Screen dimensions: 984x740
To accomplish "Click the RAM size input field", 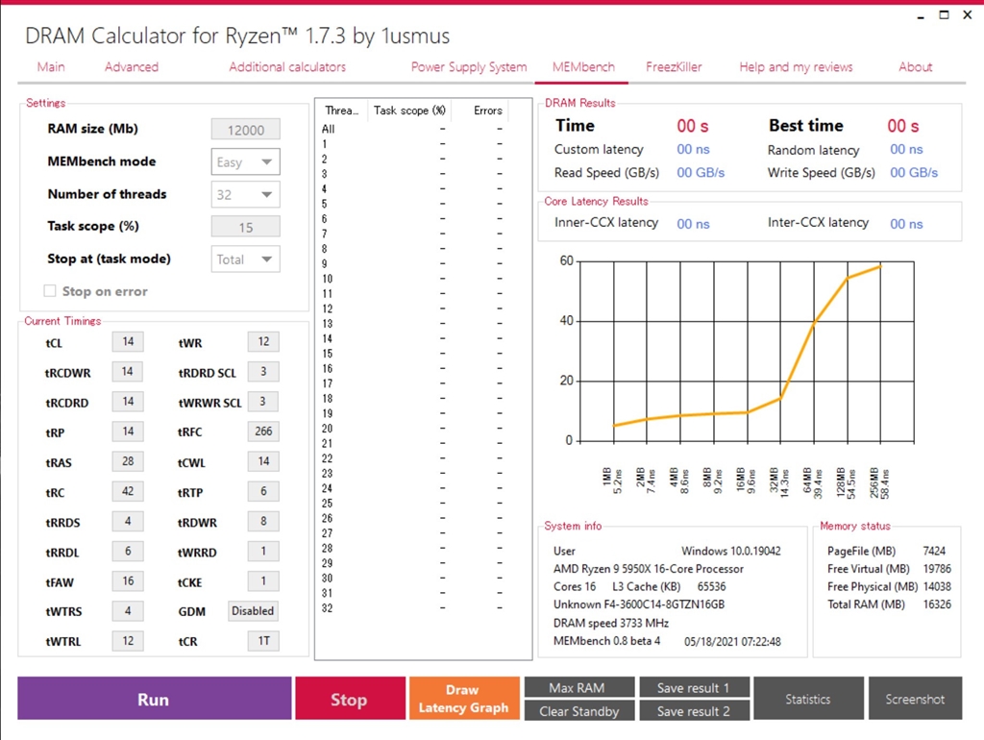I will (245, 130).
